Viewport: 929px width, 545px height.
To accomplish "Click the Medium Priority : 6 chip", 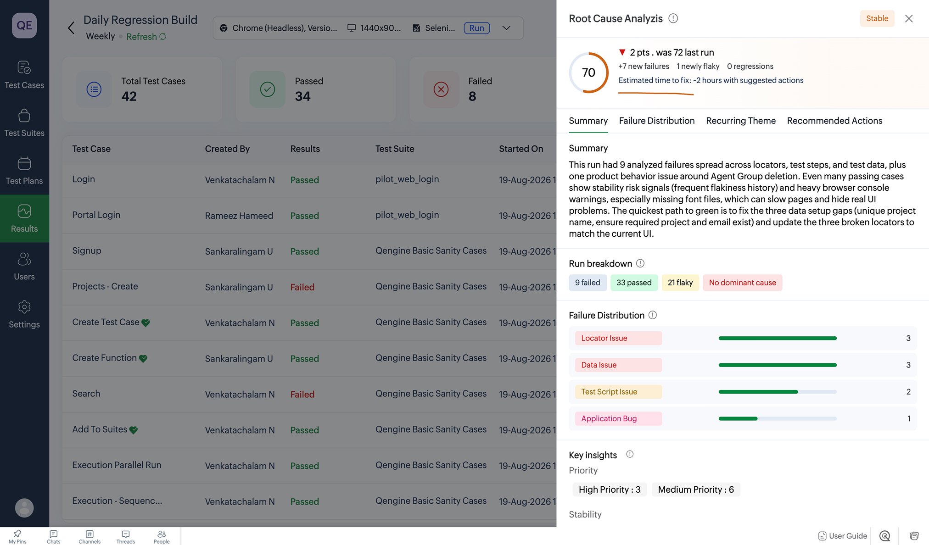I will [696, 489].
